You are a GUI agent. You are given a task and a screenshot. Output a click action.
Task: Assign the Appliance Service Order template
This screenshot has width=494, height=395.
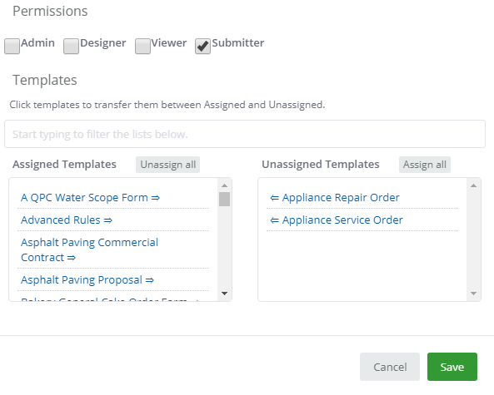(x=337, y=220)
